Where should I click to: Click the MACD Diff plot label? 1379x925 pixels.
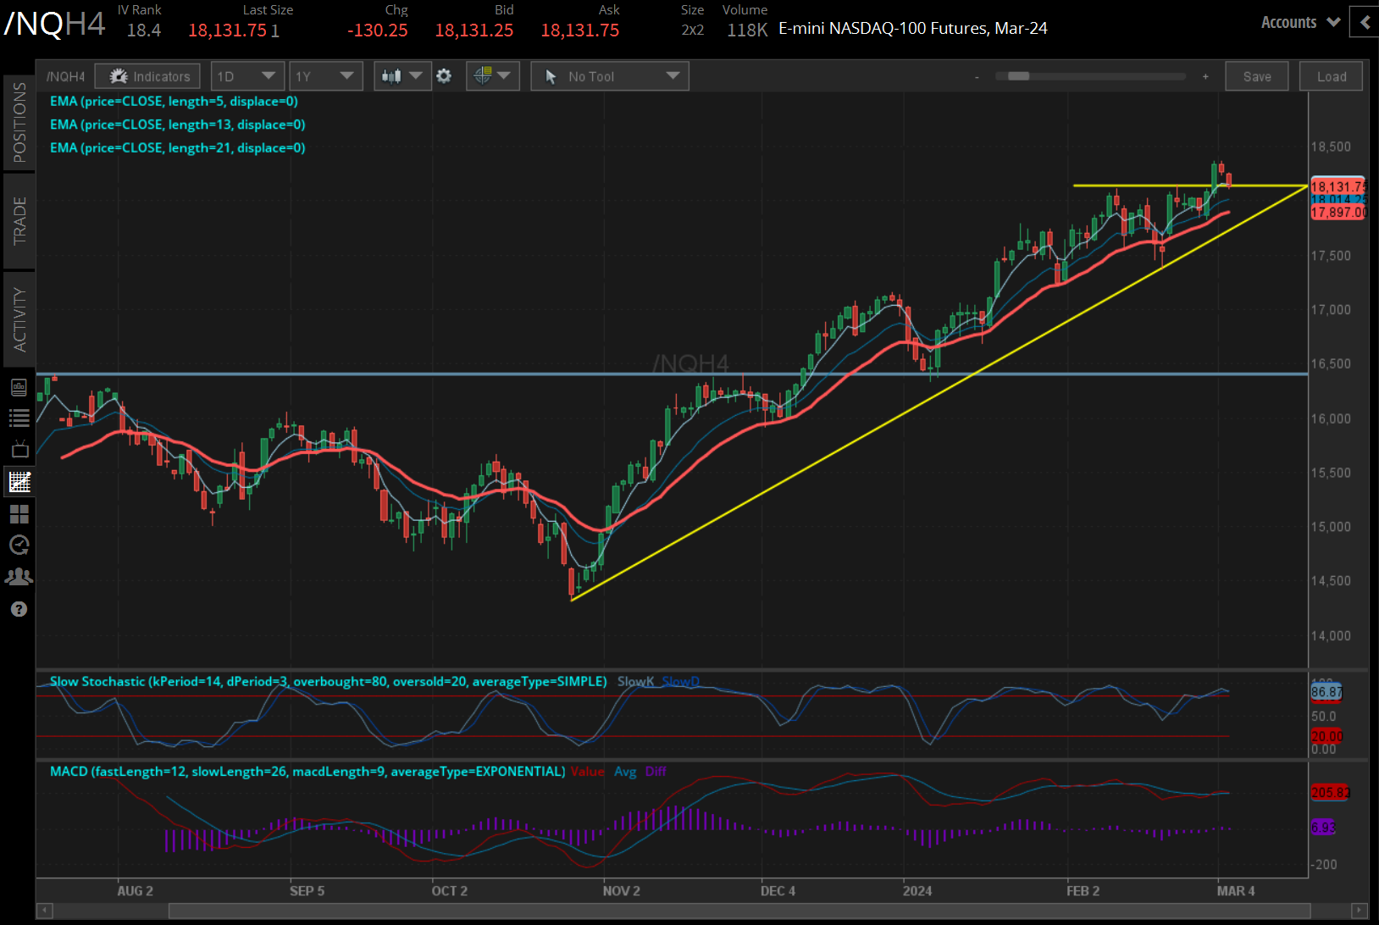(x=656, y=772)
